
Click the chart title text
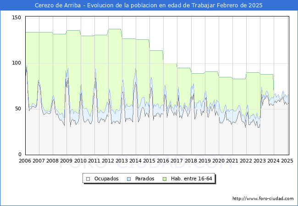tap(149, 5)
